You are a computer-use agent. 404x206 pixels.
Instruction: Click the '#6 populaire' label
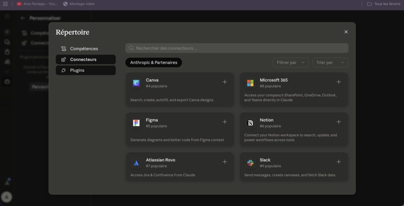pos(270,126)
